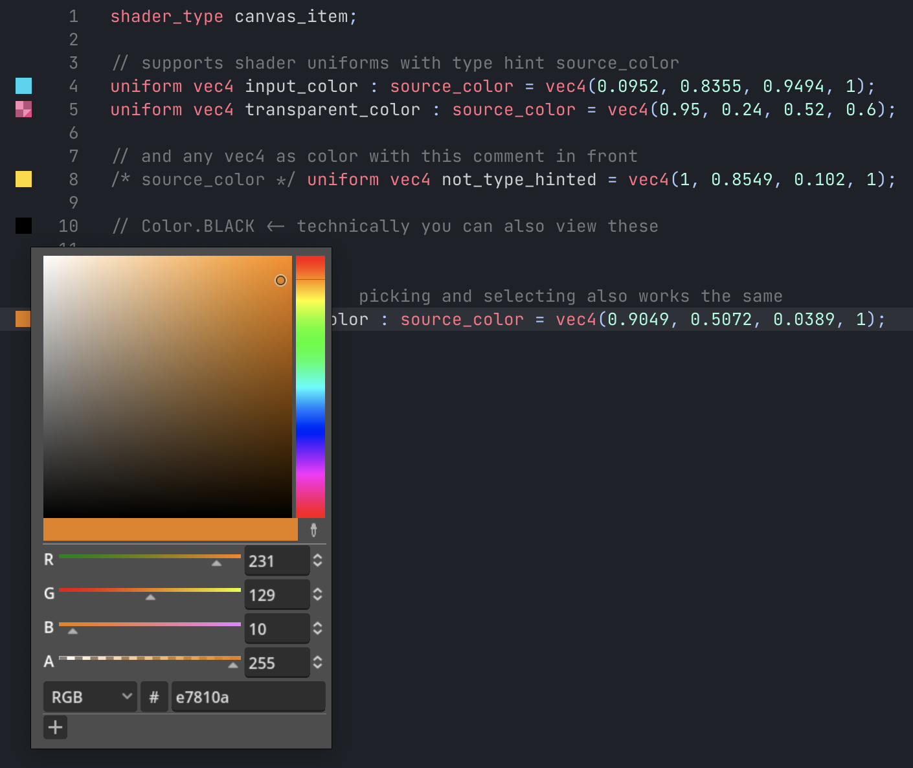Click the A value stepper arrows

[317, 662]
